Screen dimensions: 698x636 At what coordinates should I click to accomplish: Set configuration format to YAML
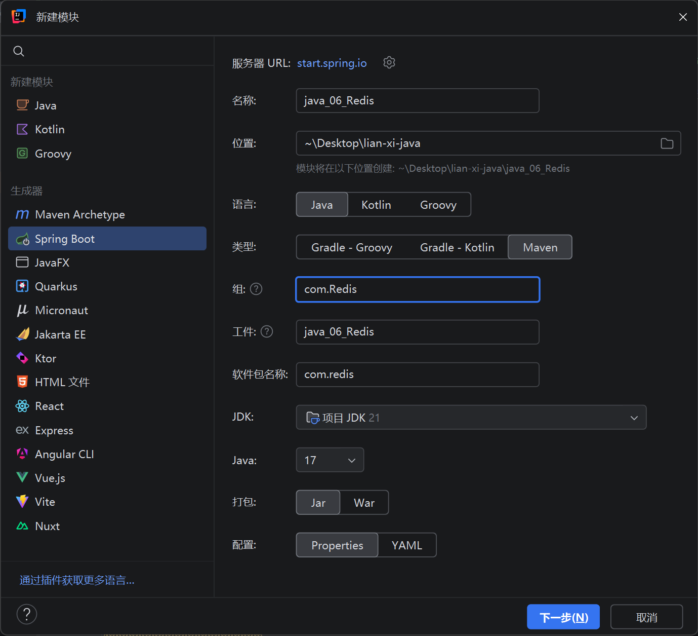coord(407,545)
